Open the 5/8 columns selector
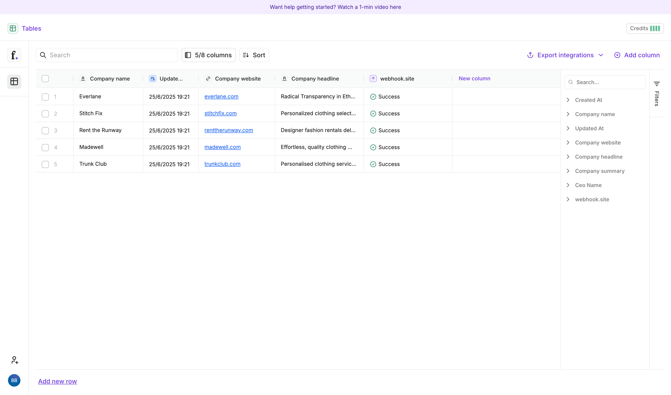The width and height of the screenshot is (671, 395). coord(209,55)
